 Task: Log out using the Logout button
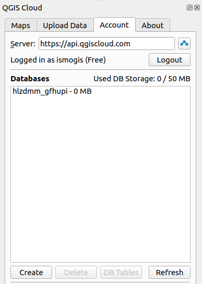(170, 60)
